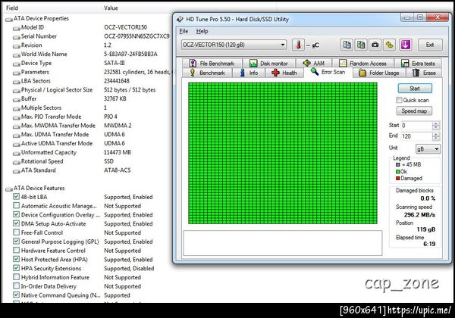
Task: Select the Unformatted Capacity value 114473 MB
Action: [x=118, y=152]
